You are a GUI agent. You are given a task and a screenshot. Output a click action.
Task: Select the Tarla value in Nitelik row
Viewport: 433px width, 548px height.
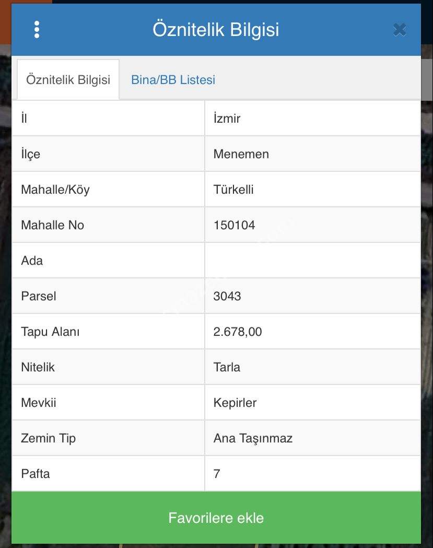click(x=227, y=367)
